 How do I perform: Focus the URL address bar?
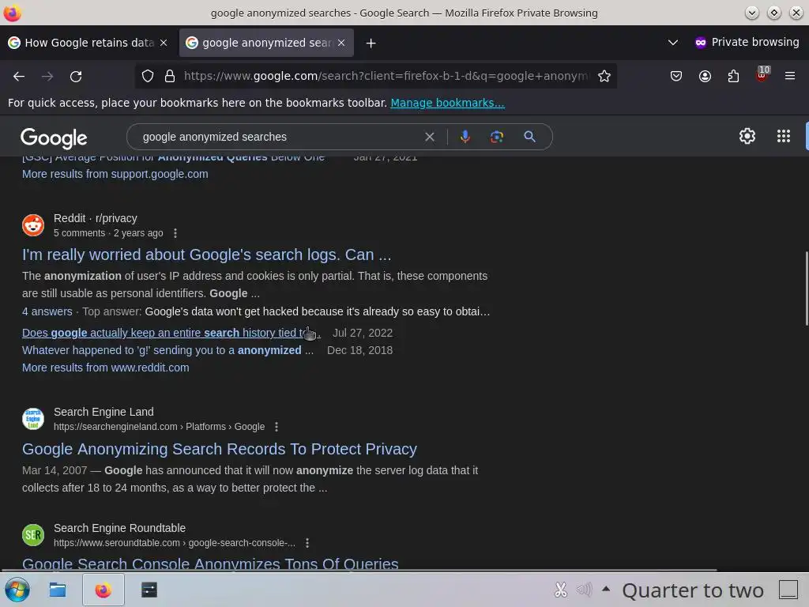386,77
